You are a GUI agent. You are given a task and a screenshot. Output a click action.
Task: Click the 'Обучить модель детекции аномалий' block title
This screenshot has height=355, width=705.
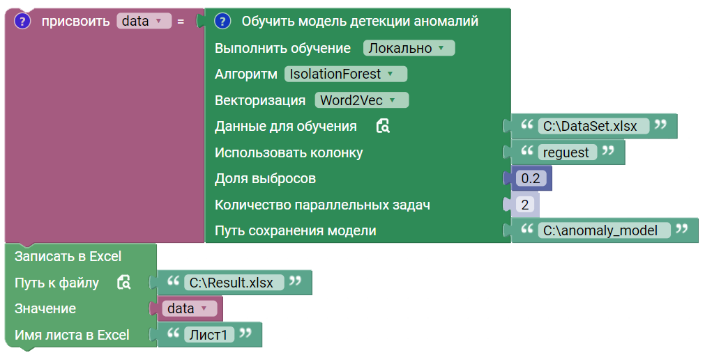point(360,22)
